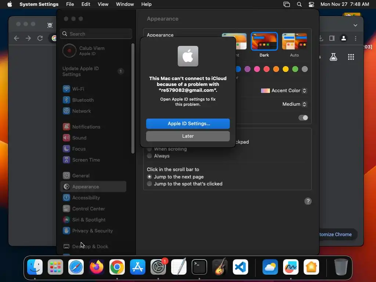376x282 pixels.
Task: Open Launchpad in the Dock
Action: click(55, 267)
